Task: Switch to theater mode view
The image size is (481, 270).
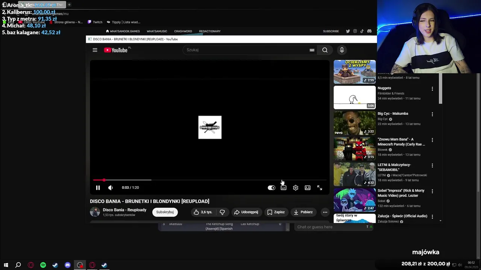Action: [x=307, y=187]
